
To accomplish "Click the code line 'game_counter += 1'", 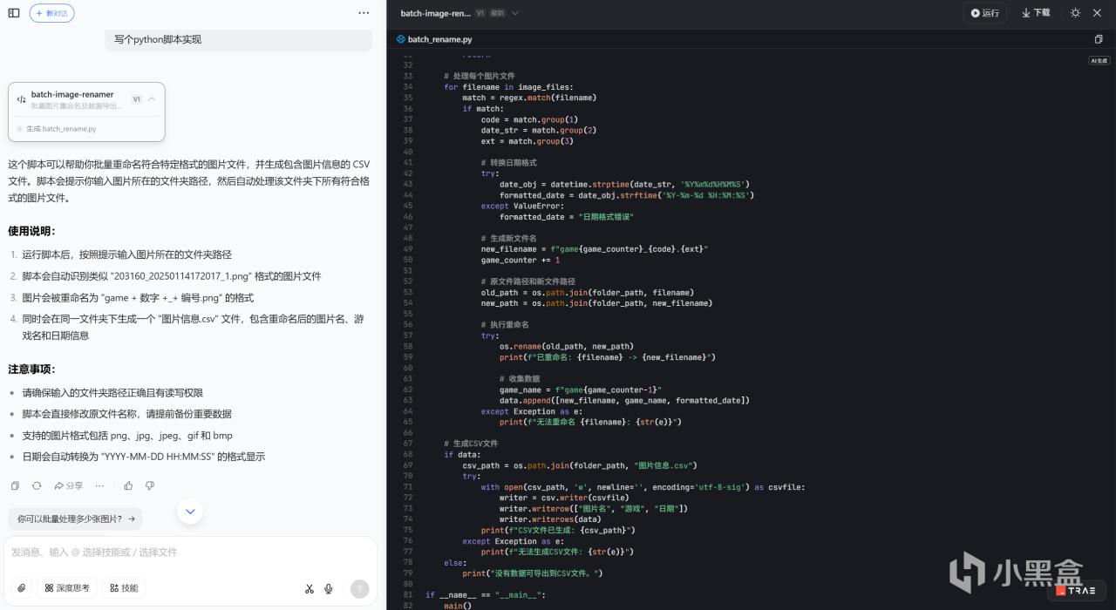I will [x=521, y=260].
